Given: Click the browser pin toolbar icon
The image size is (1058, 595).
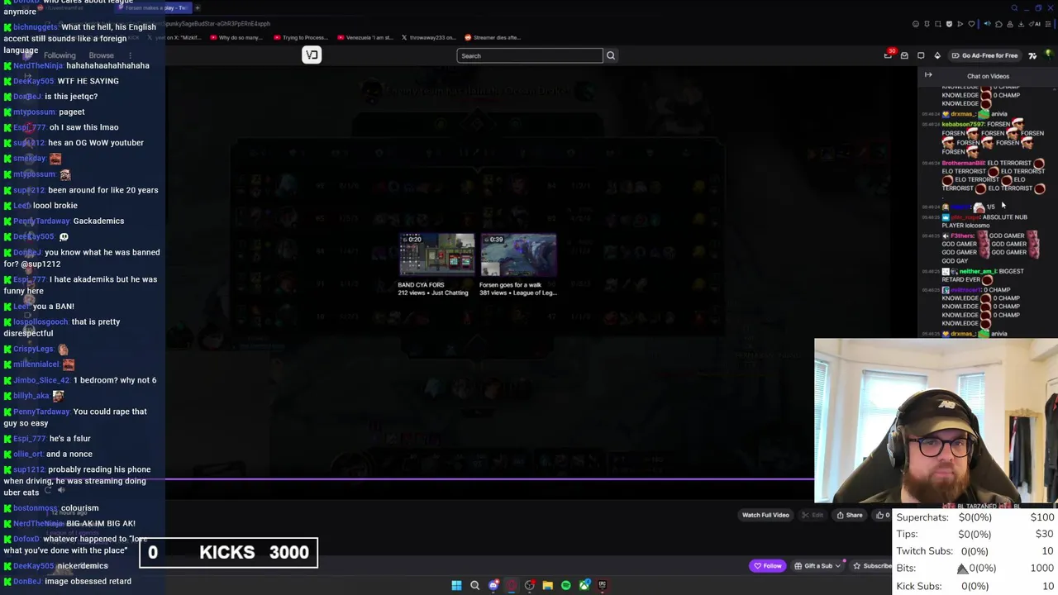Looking at the screenshot, I should [927, 24].
